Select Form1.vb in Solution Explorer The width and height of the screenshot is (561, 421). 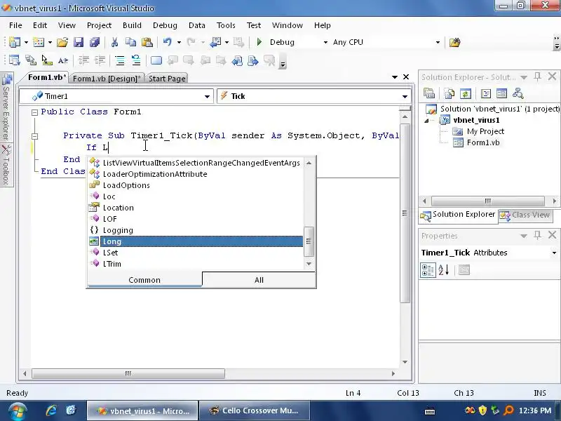click(x=482, y=143)
